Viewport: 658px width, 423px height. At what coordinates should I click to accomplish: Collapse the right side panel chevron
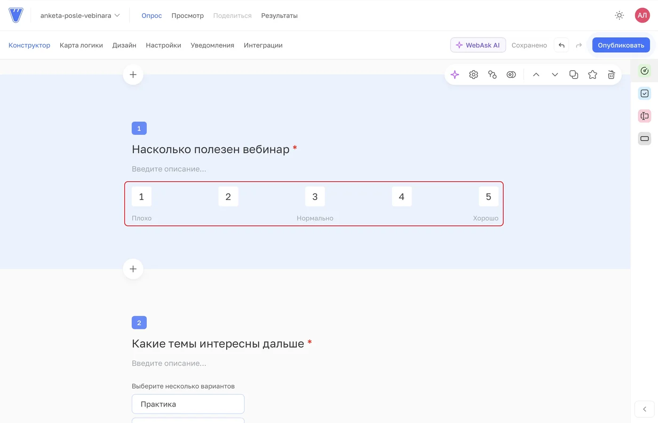pos(644,409)
